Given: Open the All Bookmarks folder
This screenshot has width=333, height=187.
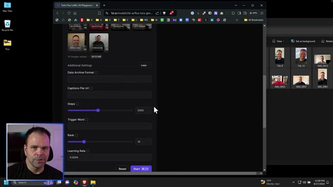Looking at the screenshot, I should (x=254, y=20).
